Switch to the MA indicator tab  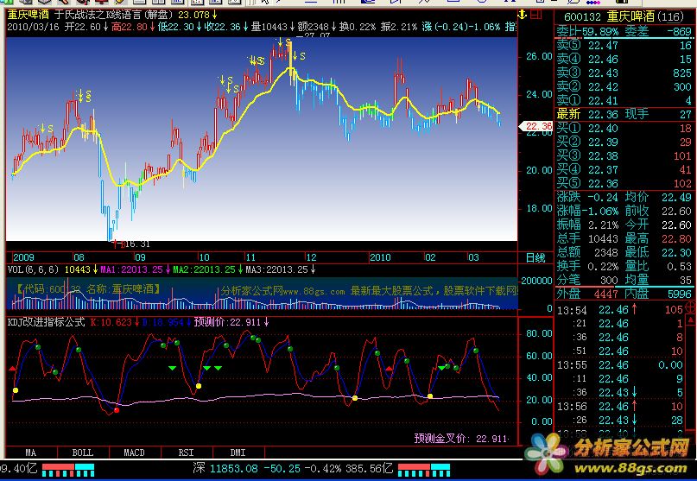coord(31,452)
